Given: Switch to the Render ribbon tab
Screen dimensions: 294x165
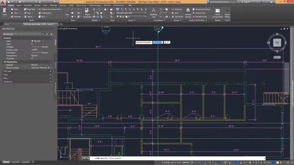Looking at the screenshot, I should (x=37, y=5).
